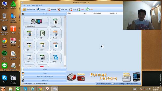Viewport: 162px width, 91px height.
Task: Select the RMVB conversion icon
Action: (56, 34)
